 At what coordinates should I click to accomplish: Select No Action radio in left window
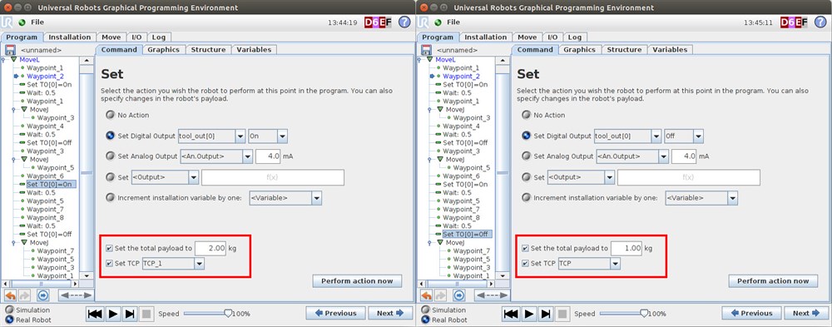coord(111,115)
